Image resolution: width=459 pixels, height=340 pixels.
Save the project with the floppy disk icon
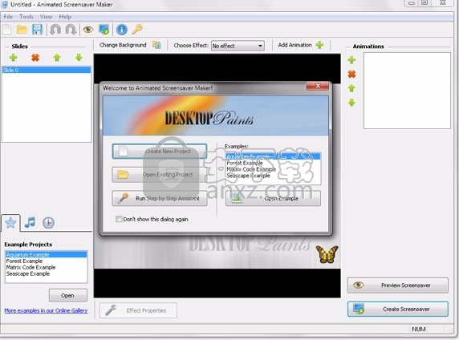(38, 30)
